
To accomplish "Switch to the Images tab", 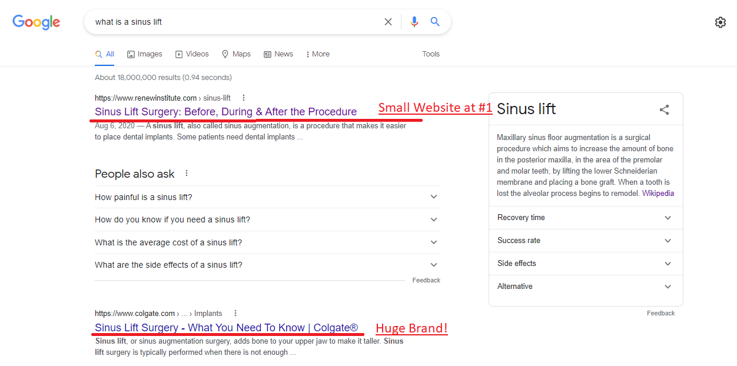I will 145,54.
